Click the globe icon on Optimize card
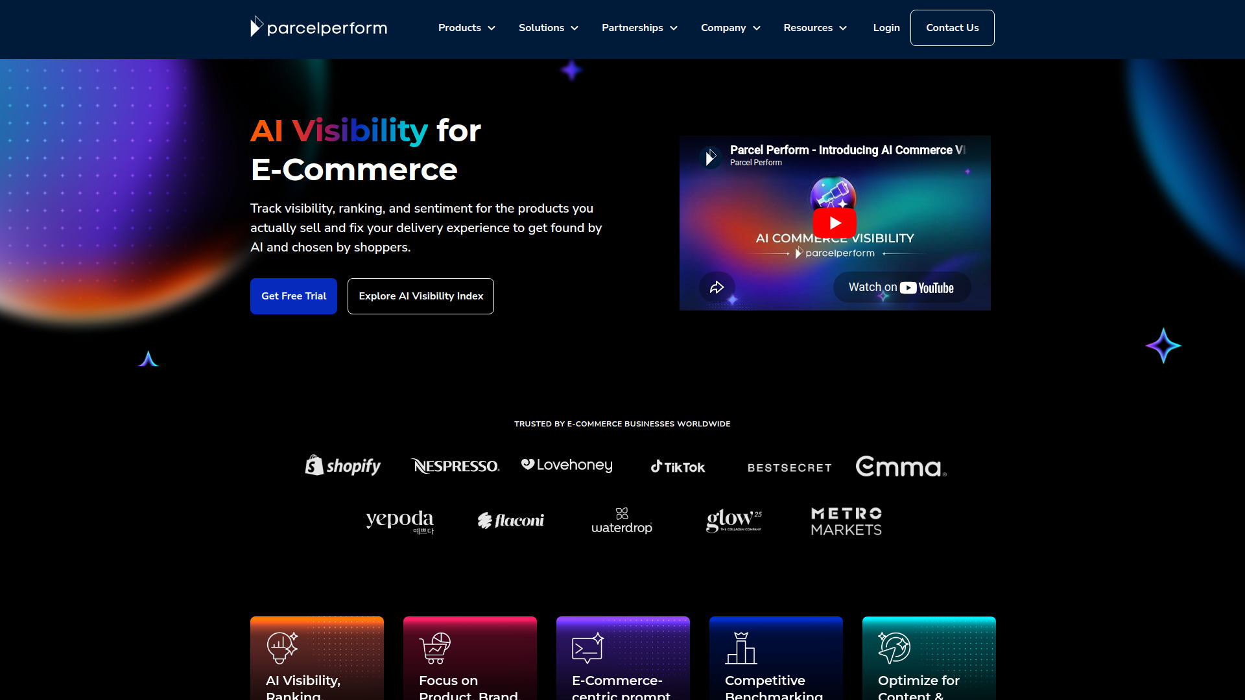Image resolution: width=1245 pixels, height=700 pixels. 894,647
